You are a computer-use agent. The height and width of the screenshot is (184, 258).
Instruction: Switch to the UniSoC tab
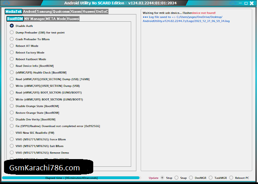102,12
